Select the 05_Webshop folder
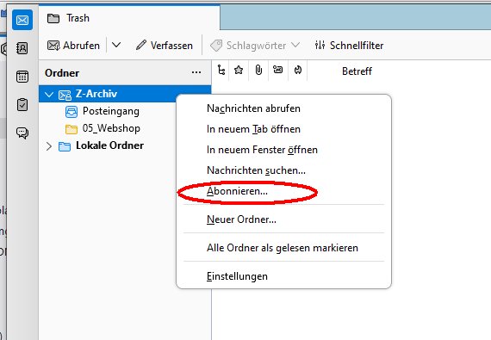 [x=111, y=128]
